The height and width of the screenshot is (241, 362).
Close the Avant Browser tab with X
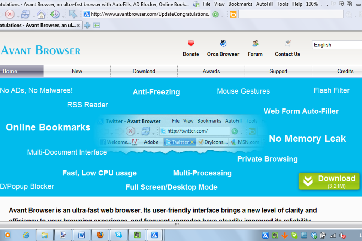pyautogui.click(x=78, y=26)
